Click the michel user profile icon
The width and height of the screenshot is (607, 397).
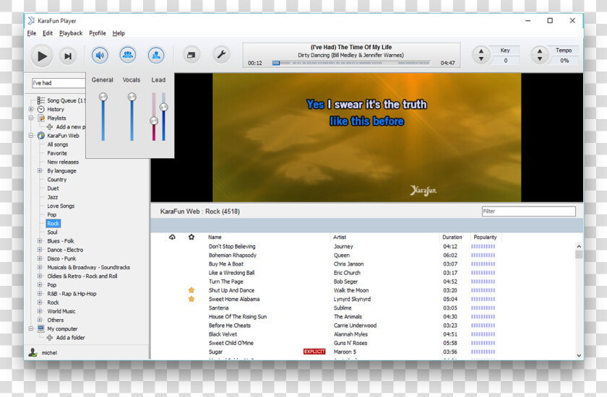coord(33,352)
